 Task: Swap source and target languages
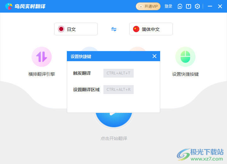point(114,29)
